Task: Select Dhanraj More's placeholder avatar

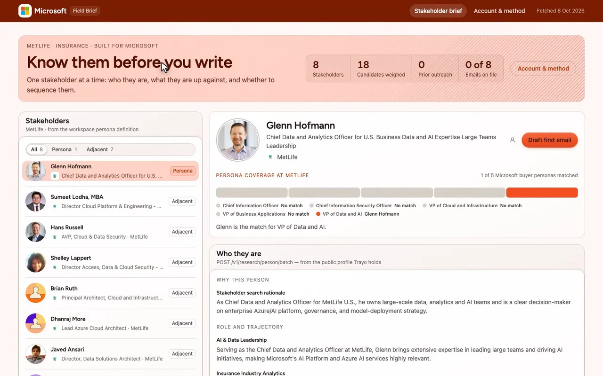Action: tap(36, 323)
